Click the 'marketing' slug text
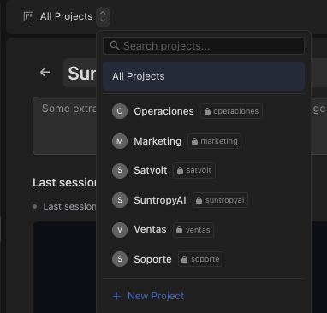Image resolution: width=327 pixels, height=313 pixels. 219,141
